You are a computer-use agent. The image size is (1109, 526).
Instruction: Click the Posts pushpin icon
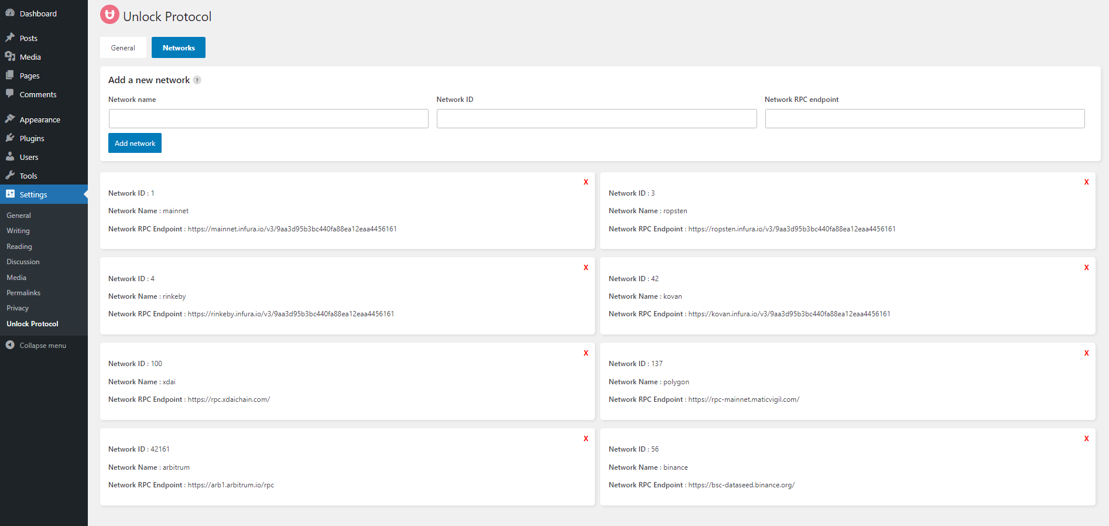point(10,37)
